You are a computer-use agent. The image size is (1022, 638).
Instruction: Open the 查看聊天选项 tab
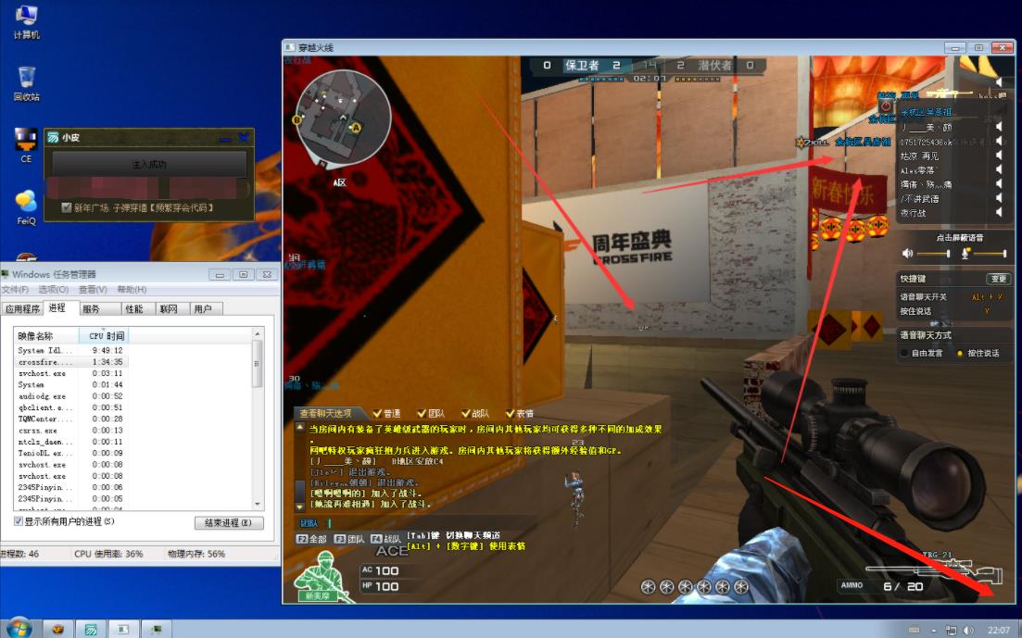pyautogui.click(x=325, y=413)
